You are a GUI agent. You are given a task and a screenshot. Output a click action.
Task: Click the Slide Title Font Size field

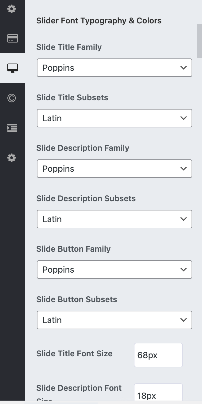tap(158, 355)
